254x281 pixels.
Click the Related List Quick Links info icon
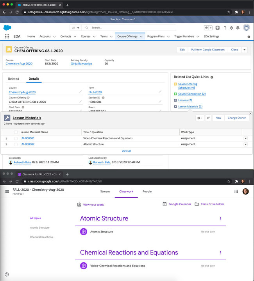212,77
